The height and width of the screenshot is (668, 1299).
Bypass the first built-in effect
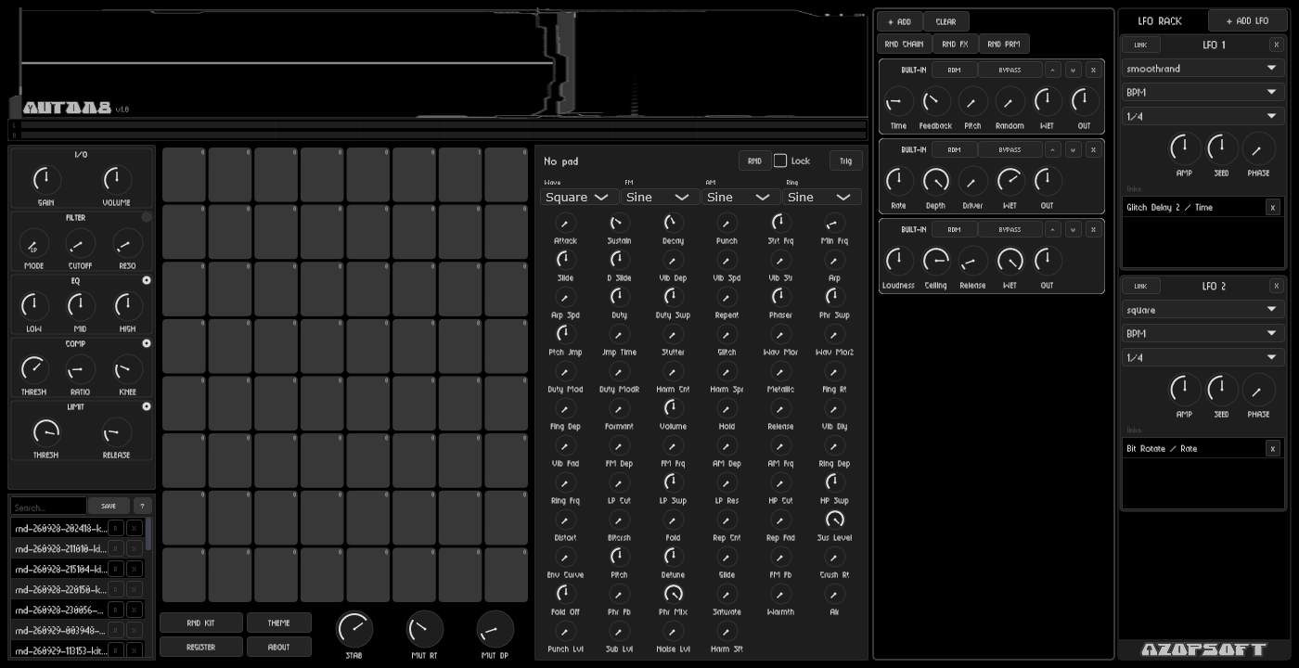[1010, 70]
